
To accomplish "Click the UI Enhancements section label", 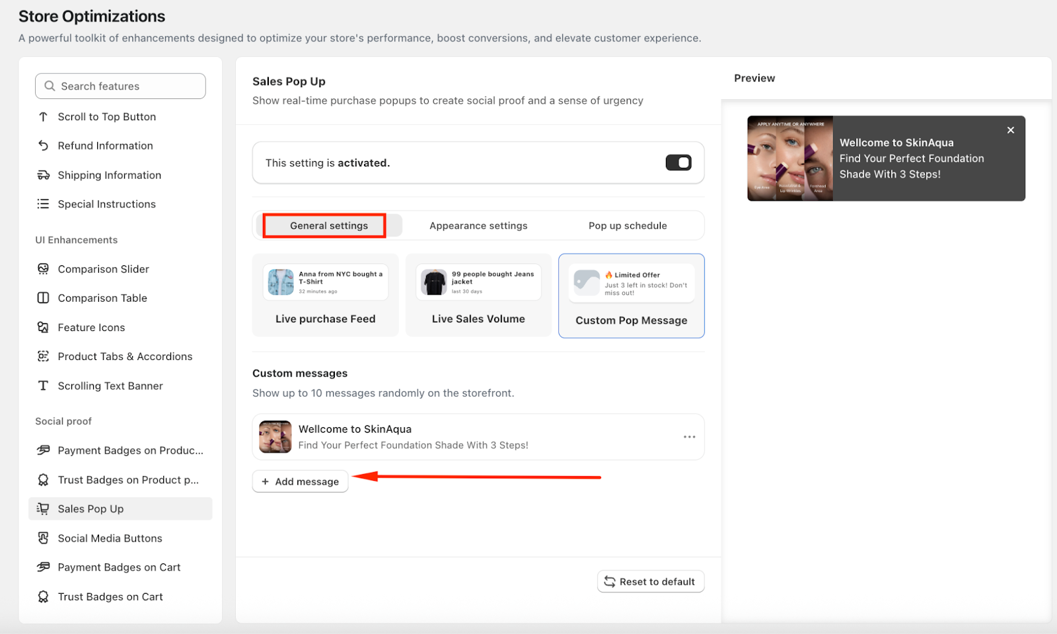I will click(x=77, y=240).
